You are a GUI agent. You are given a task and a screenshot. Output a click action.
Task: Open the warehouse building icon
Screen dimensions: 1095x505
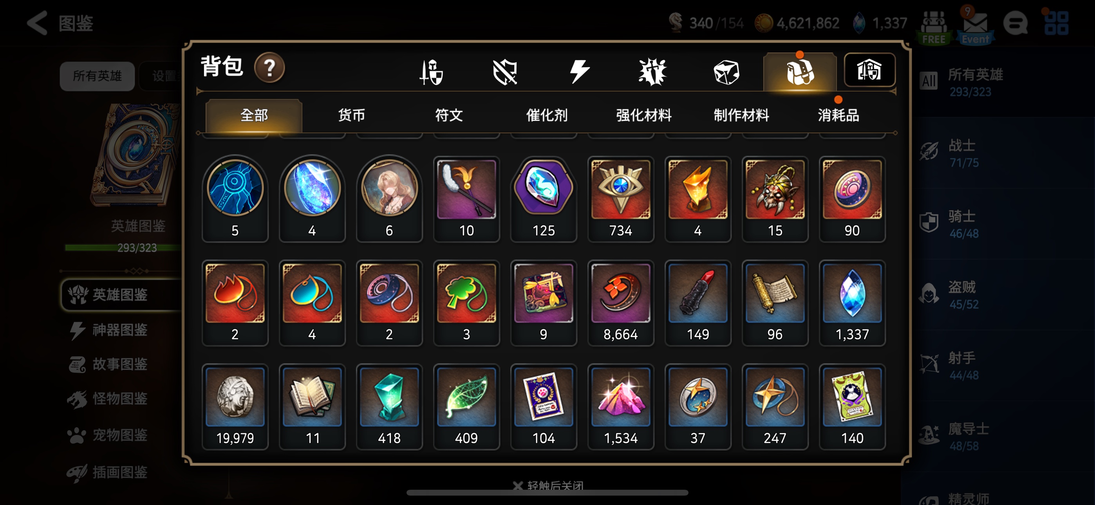(869, 70)
